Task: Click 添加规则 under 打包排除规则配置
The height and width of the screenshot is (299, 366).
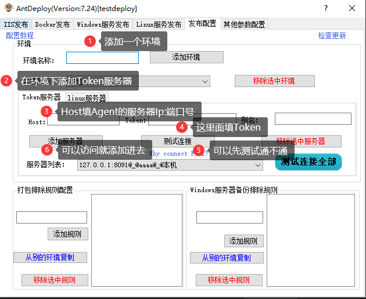Action: click(67, 235)
